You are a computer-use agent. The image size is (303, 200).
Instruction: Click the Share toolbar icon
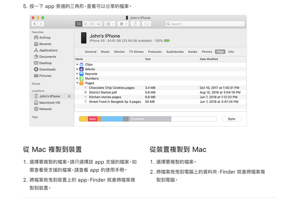coord(135,24)
